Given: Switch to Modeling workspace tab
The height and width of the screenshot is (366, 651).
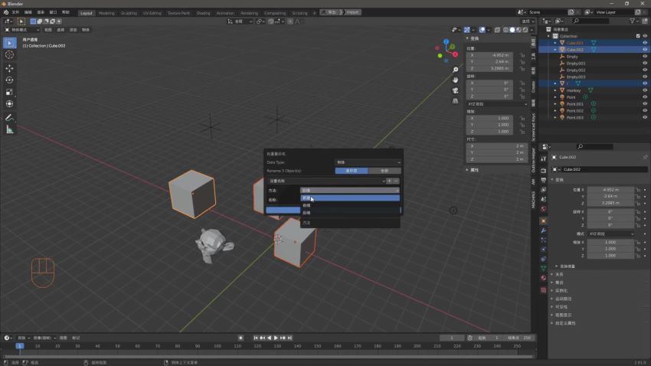Looking at the screenshot, I should (106, 13).
